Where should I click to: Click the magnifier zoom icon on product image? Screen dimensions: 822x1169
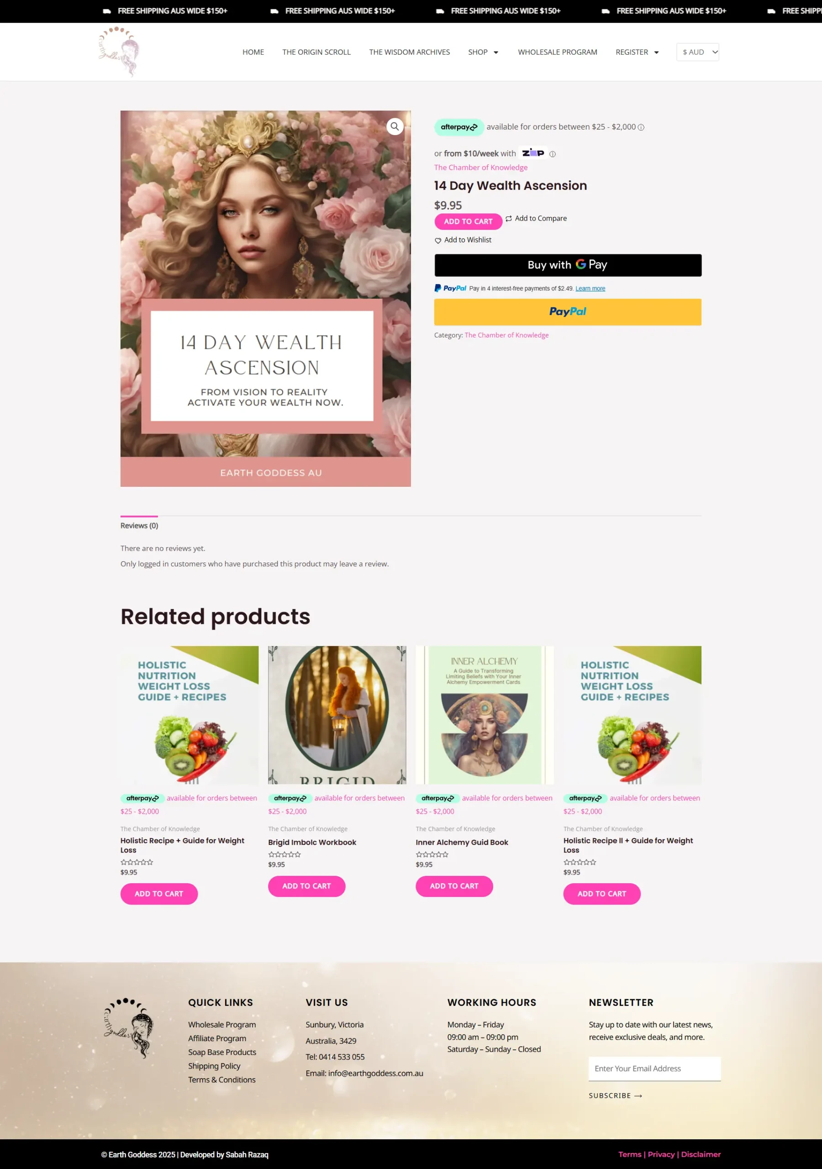point(395,126)
